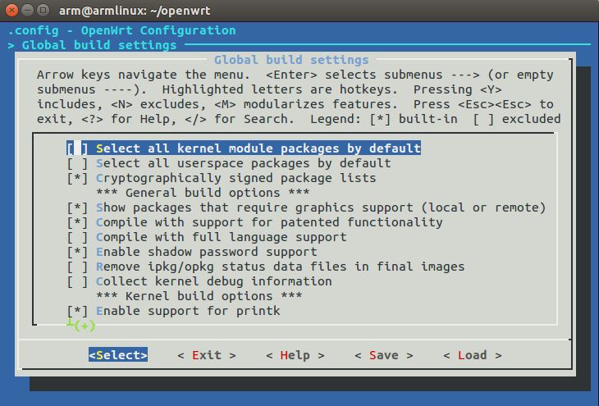599x406 pixels.
Task: Toggle Show packages that require graphics support
Action: tap(306, 208)
